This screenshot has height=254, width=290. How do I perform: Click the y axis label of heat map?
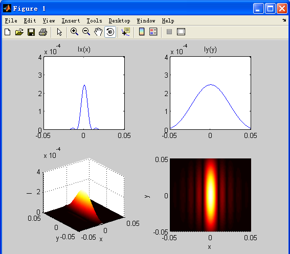pyautogui.click(x=147, y=196)
